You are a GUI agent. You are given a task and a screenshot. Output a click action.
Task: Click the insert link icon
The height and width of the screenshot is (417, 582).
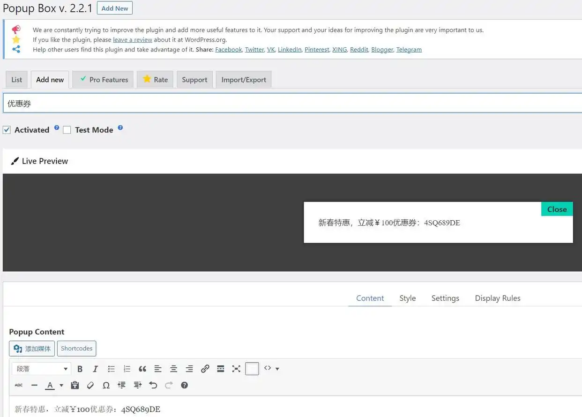[x=205, y=369]
